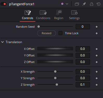
Task: Click the versions icon in the header
Action: [77, 4]
